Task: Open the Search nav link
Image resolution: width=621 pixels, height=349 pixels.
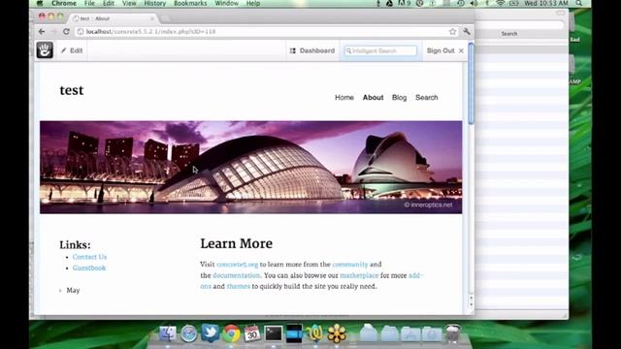Action: tap(427, 97)
